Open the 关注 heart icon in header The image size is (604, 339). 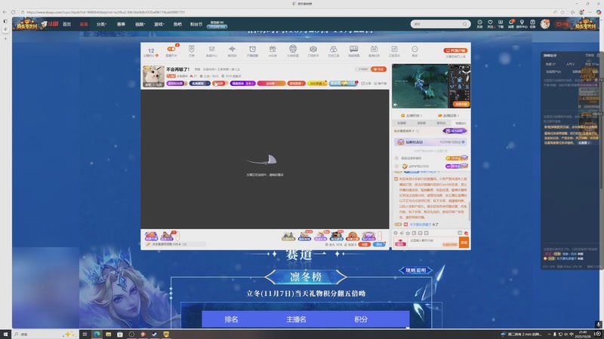490,24
